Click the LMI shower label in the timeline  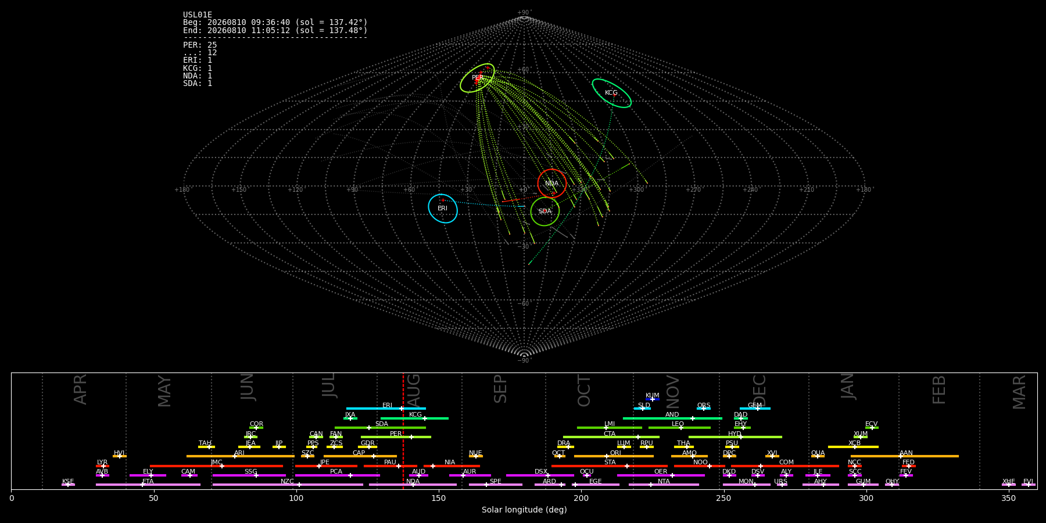610,424
